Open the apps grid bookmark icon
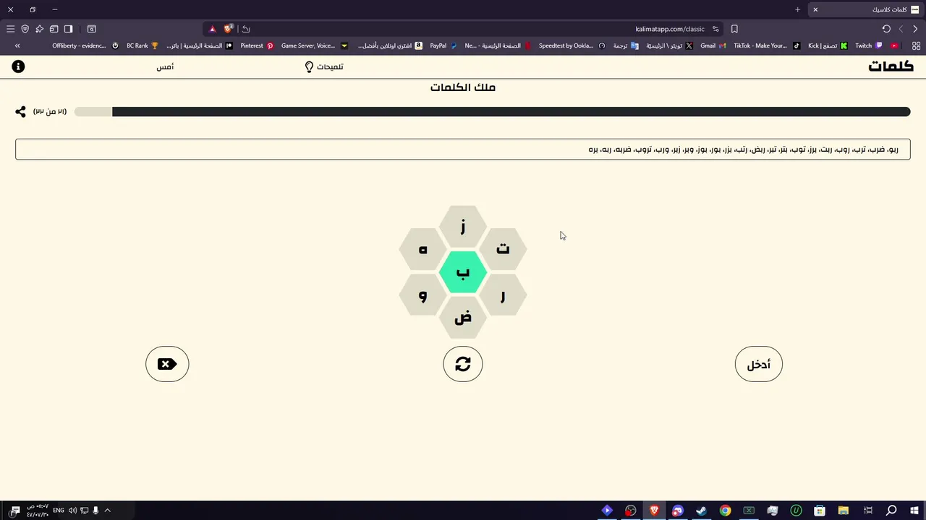Viewport: 926px width, 520px height. pyautogui.click(x=916, y=45)
